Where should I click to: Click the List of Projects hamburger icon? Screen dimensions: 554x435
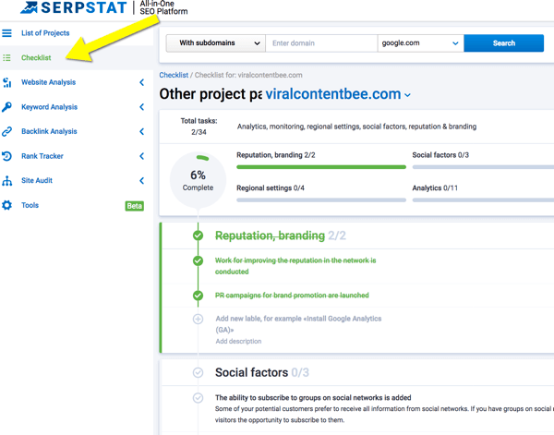coord(6,33)
